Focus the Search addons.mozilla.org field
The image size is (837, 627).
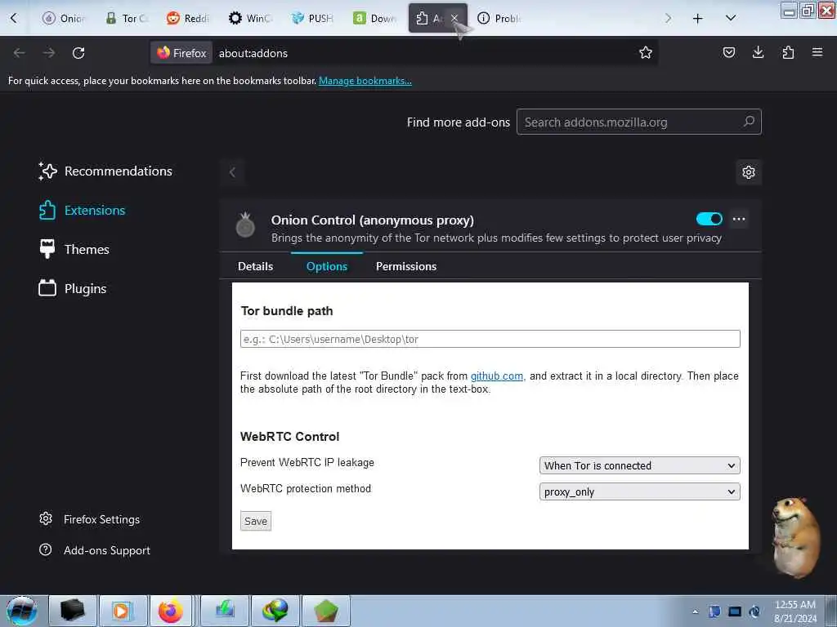click(x=638, y=122)
